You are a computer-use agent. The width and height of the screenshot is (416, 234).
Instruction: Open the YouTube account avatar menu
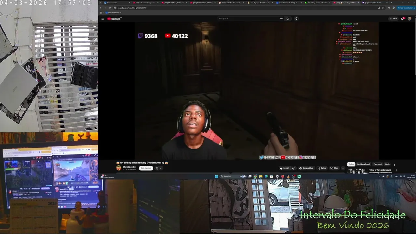(x=409, y=19)
